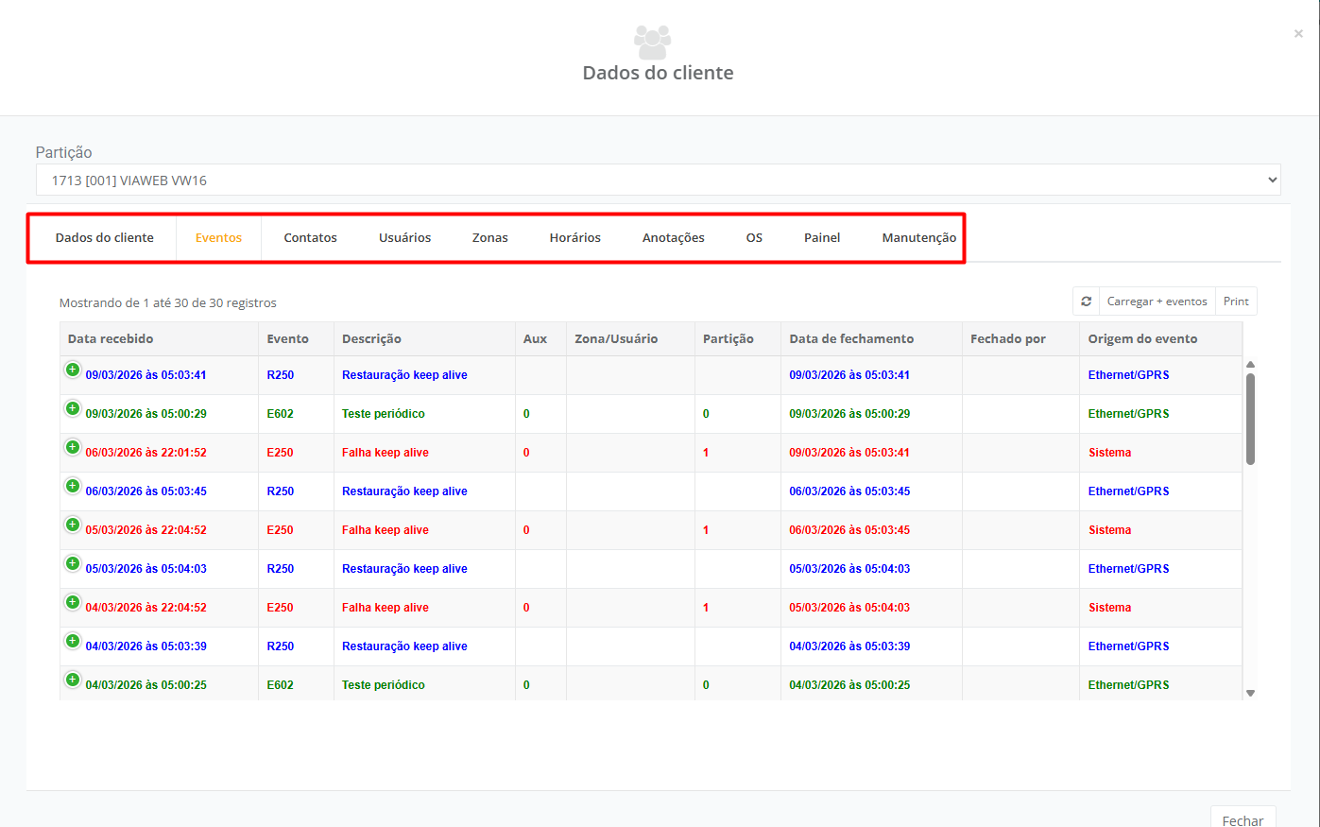The height and width of the screenshot is (827, 1320).
Task: Close the dialog with the X icon
Action: pyautogui.click(x=1298, y=34)
